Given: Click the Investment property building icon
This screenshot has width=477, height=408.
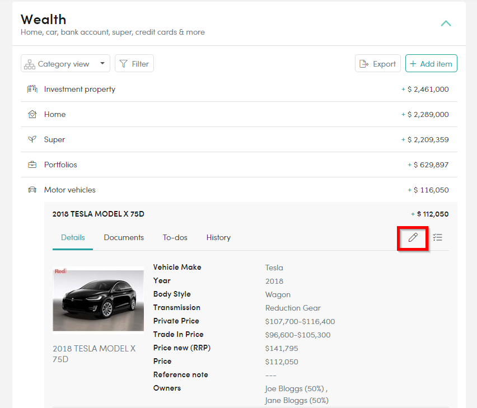Looking at the screenshot, I should pos(32,89).
